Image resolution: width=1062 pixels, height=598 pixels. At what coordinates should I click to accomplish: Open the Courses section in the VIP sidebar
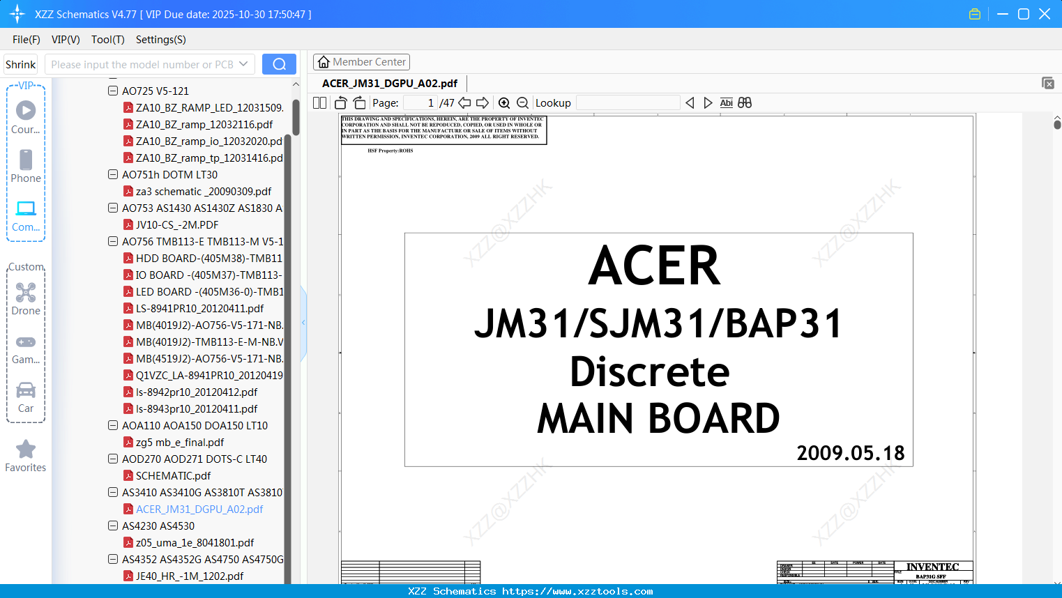(x=26, y=117)
